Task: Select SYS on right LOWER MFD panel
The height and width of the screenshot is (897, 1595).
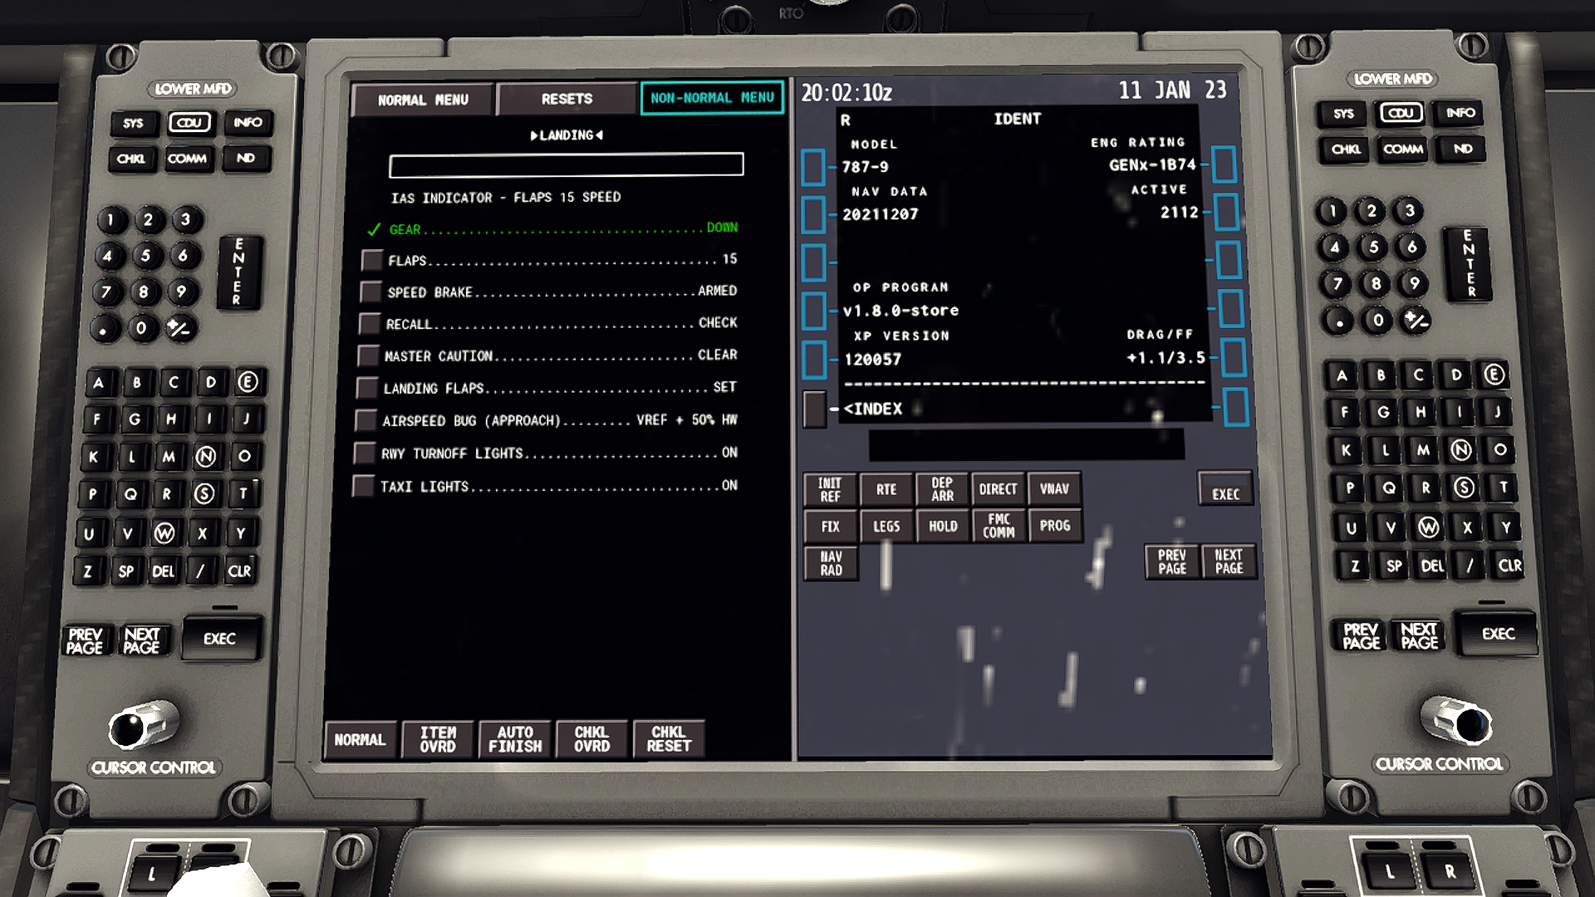Action: click(1343, 114)
